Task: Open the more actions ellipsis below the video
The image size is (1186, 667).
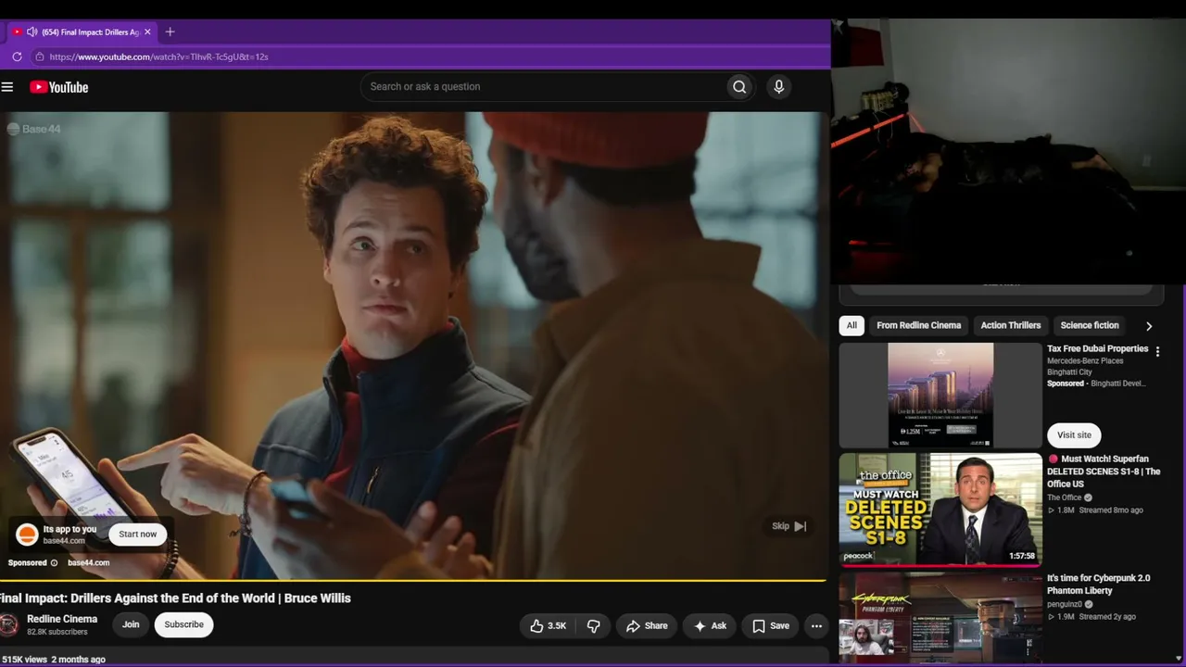Action: (816, 626)
